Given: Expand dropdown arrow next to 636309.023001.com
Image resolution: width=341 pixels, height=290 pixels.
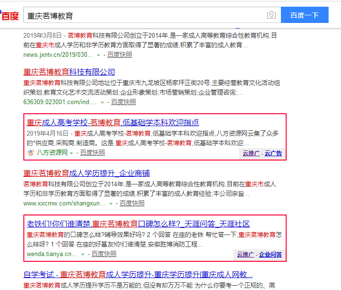Looking at the screenshot, I should coord(102,102).
